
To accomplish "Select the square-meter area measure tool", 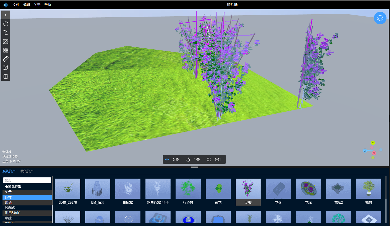I will (x=6, y=68).
